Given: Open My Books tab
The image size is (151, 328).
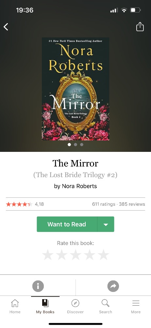Looking at the screenshot, I should tap(45, 306).
